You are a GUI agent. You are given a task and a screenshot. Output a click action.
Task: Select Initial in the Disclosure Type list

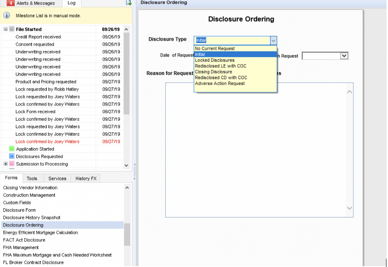(235, 54)
